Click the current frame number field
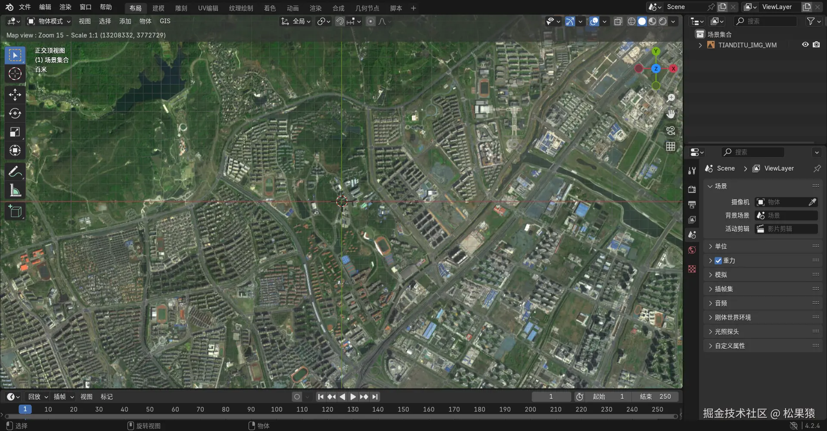The height and width of the screenshot is (431, 827). (551, 397)
